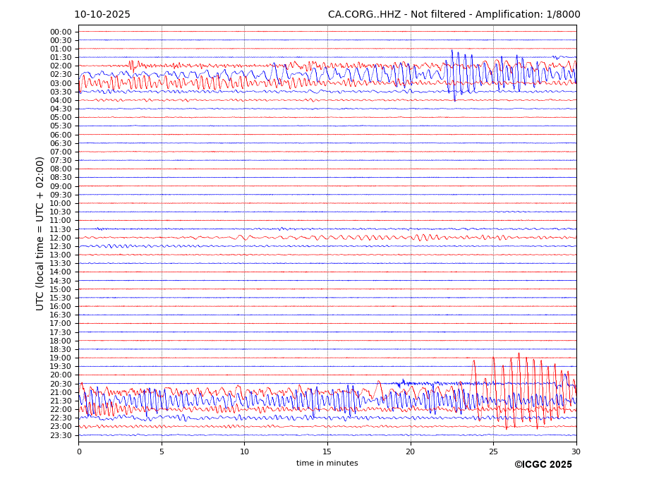Click the 20 tick on minutes axis
Screen dimensions: 654x491
click(x=411, y=451)
